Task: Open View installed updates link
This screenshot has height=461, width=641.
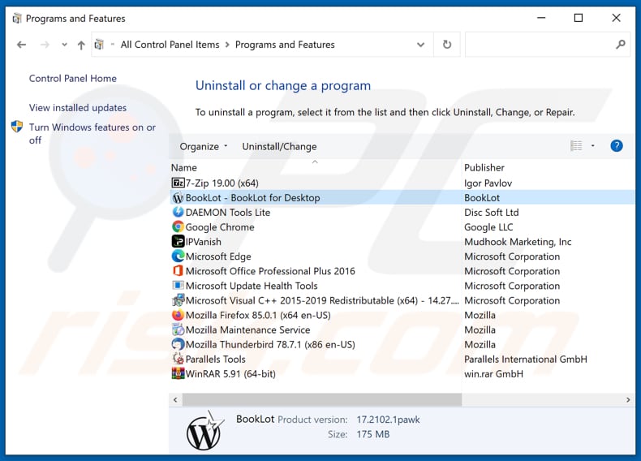Action: pyautogui.click(x=78, y=108)
